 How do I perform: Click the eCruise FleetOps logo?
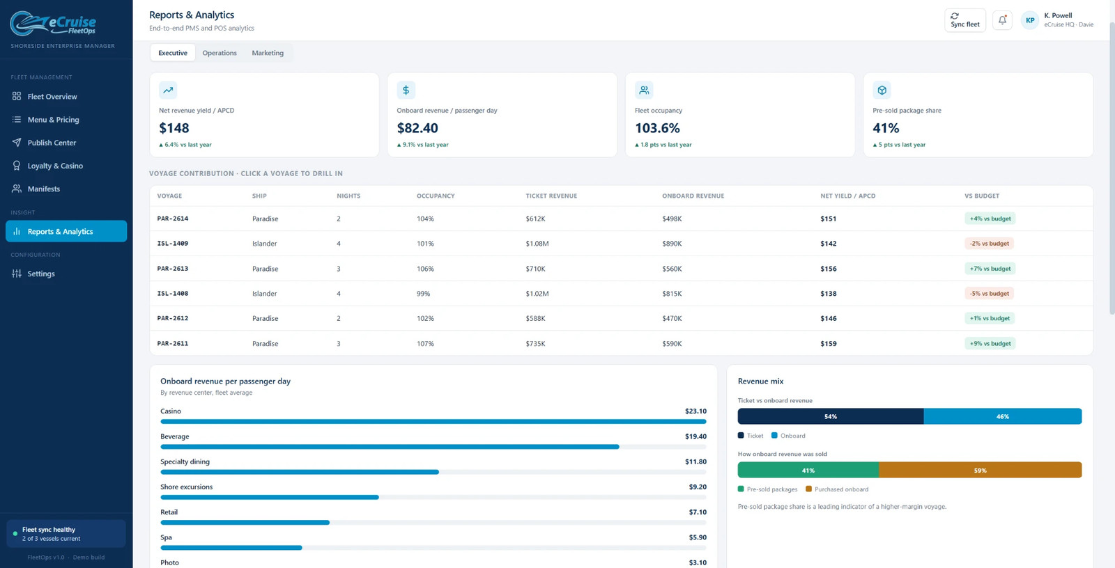[53, 24]
